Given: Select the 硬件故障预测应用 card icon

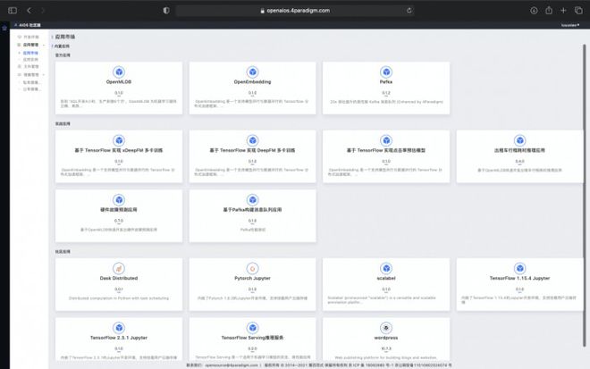Looking at the screenshot, I should point(119,200).
